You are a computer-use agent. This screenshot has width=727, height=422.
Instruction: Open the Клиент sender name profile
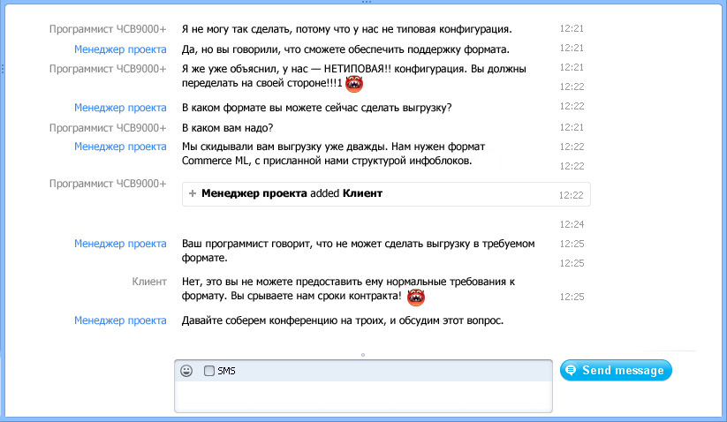tap(148, 282)
